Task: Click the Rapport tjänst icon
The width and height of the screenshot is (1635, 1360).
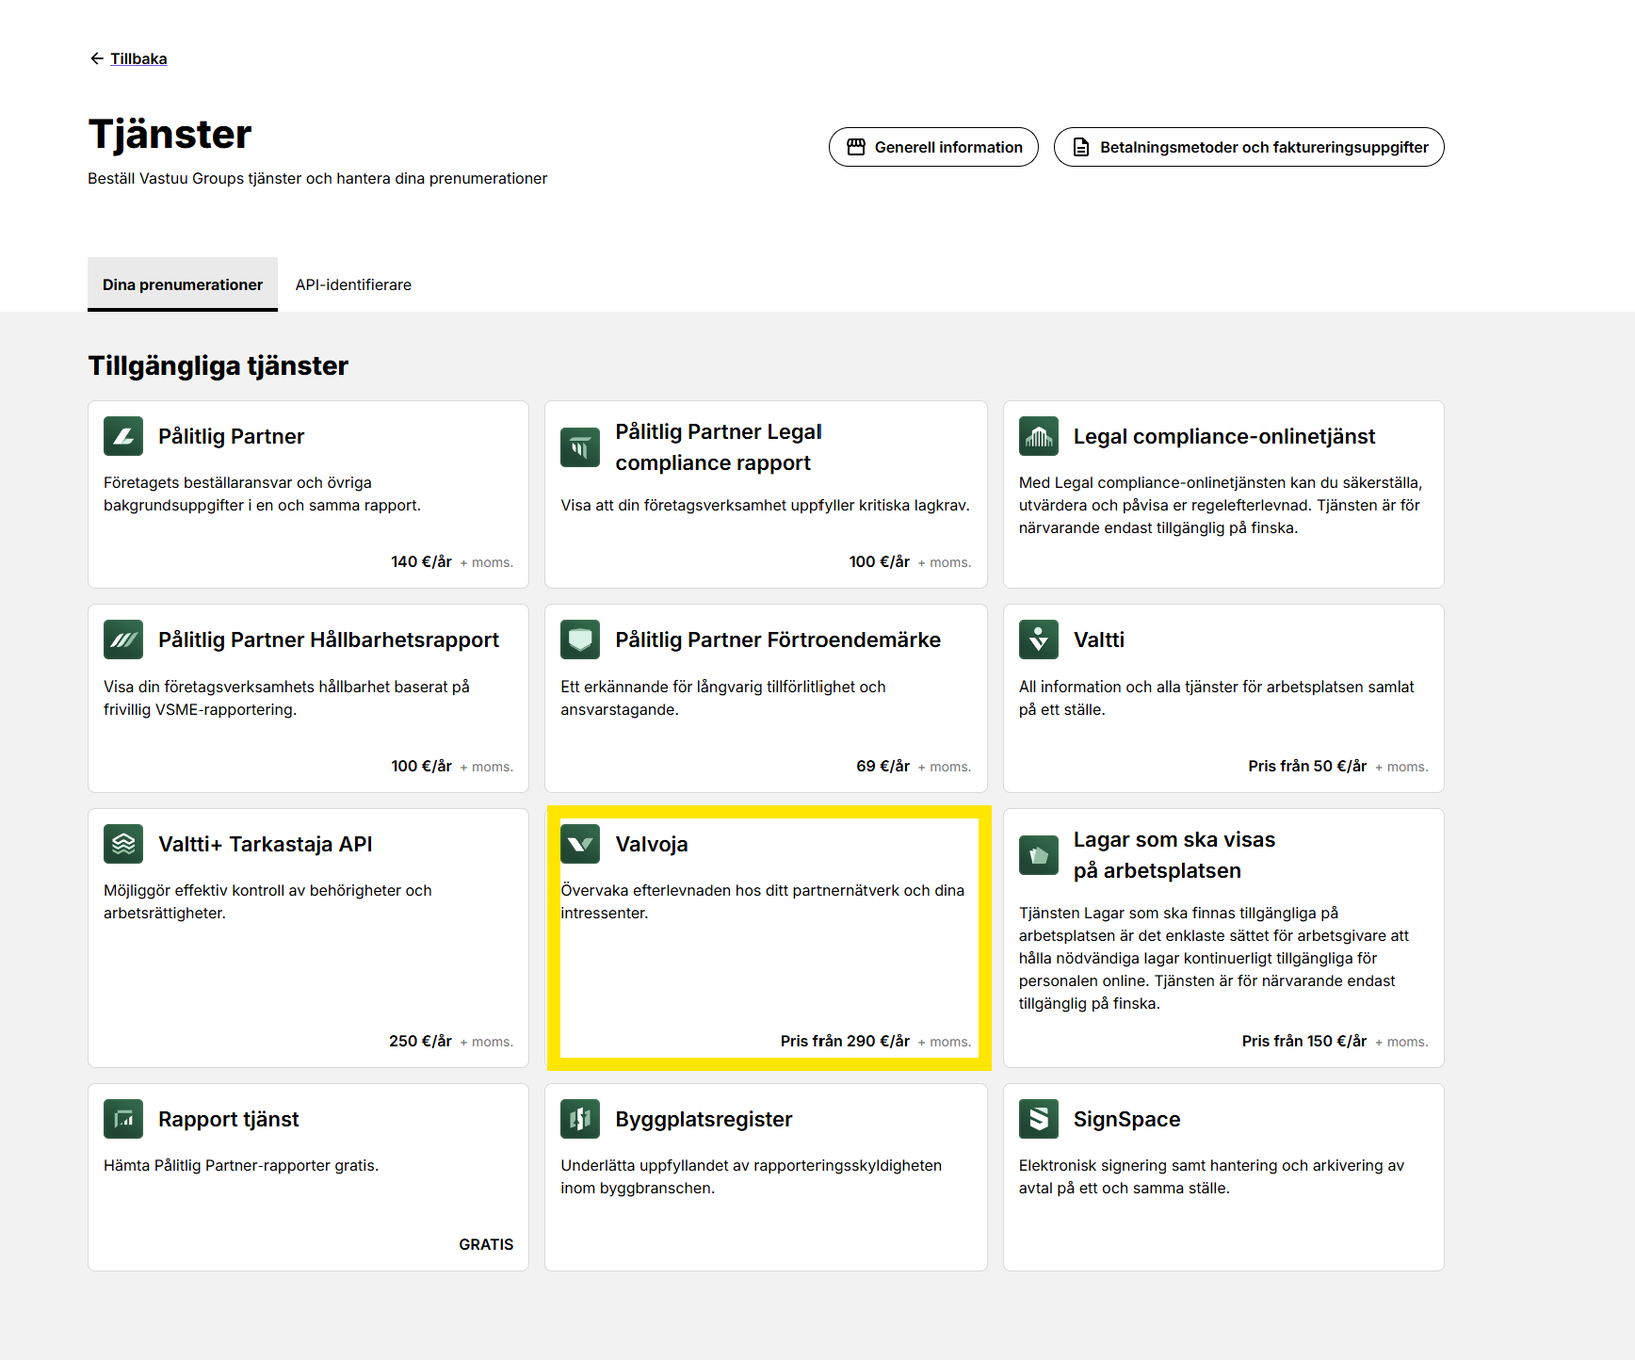Action: click(123, 1119)
